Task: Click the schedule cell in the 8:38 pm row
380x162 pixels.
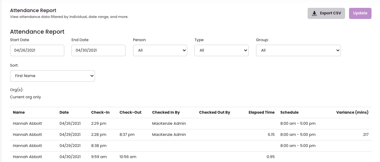Action: pyautogui.click(x=298, y=146)
